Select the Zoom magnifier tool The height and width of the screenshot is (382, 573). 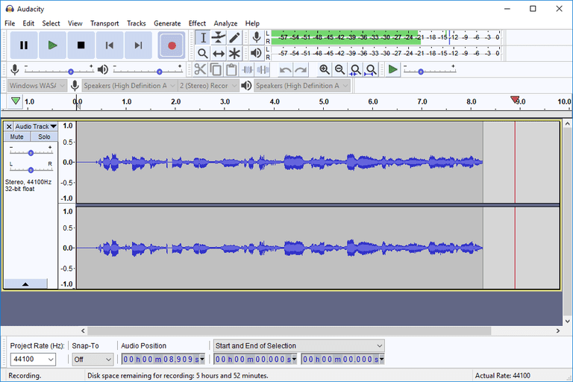click(x=203, y=54)
